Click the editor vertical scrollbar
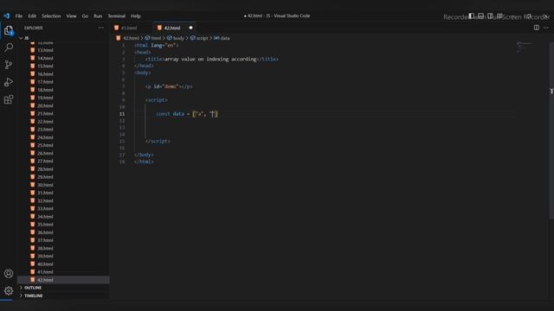 [x=551, y=130]
